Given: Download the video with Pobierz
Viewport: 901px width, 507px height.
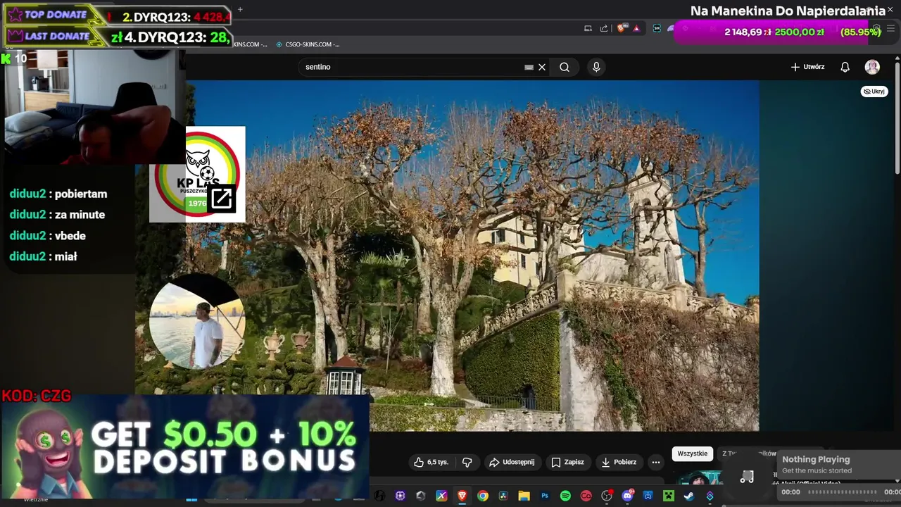Looking at the screenshot, I should pyautogui.click(x=619, y=462).
